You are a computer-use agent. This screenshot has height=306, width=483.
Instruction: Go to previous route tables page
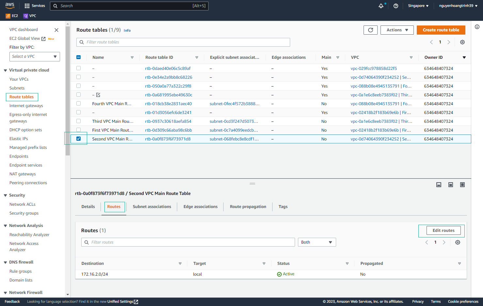pos(431,42)
